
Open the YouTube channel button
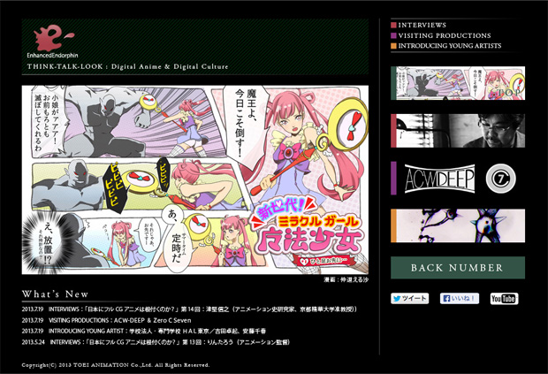(x=504, y=299)
